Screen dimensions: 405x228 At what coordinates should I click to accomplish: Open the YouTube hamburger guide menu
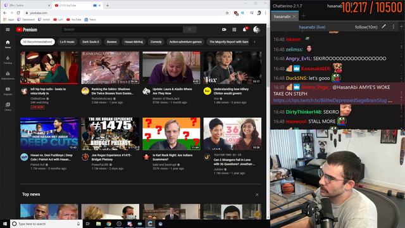click(8, 30)
